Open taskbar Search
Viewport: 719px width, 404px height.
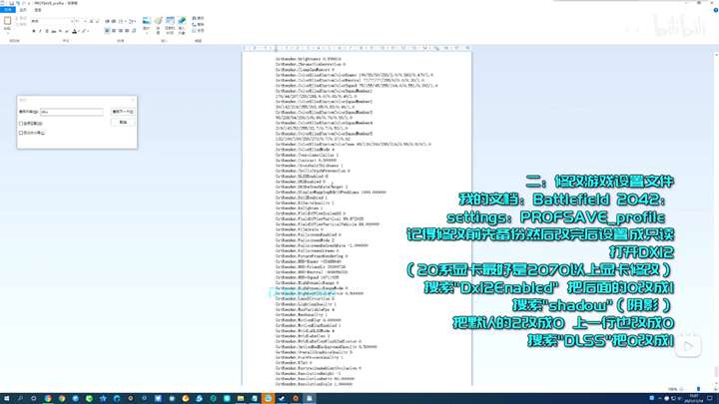(20, 398)
